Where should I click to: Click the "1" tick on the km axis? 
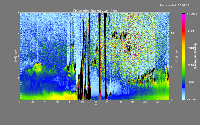pos(18,78)
